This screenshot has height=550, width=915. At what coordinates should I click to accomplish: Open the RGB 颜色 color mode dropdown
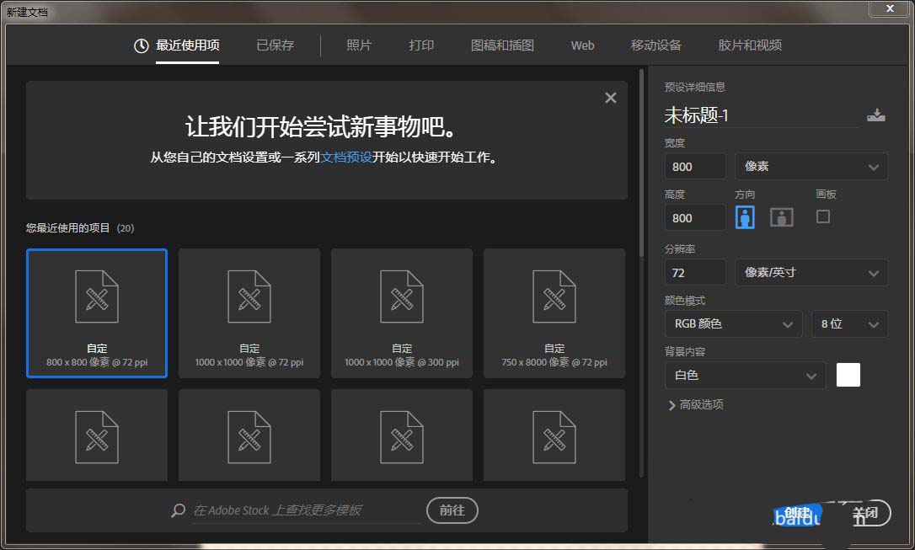(732, 323)
